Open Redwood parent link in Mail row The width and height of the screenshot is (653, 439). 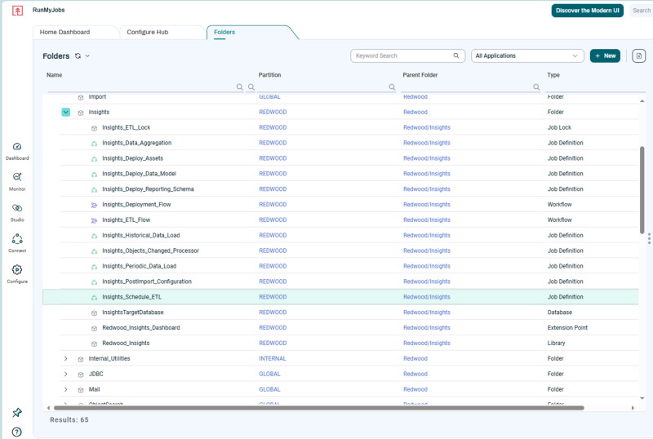coord(415,389)
